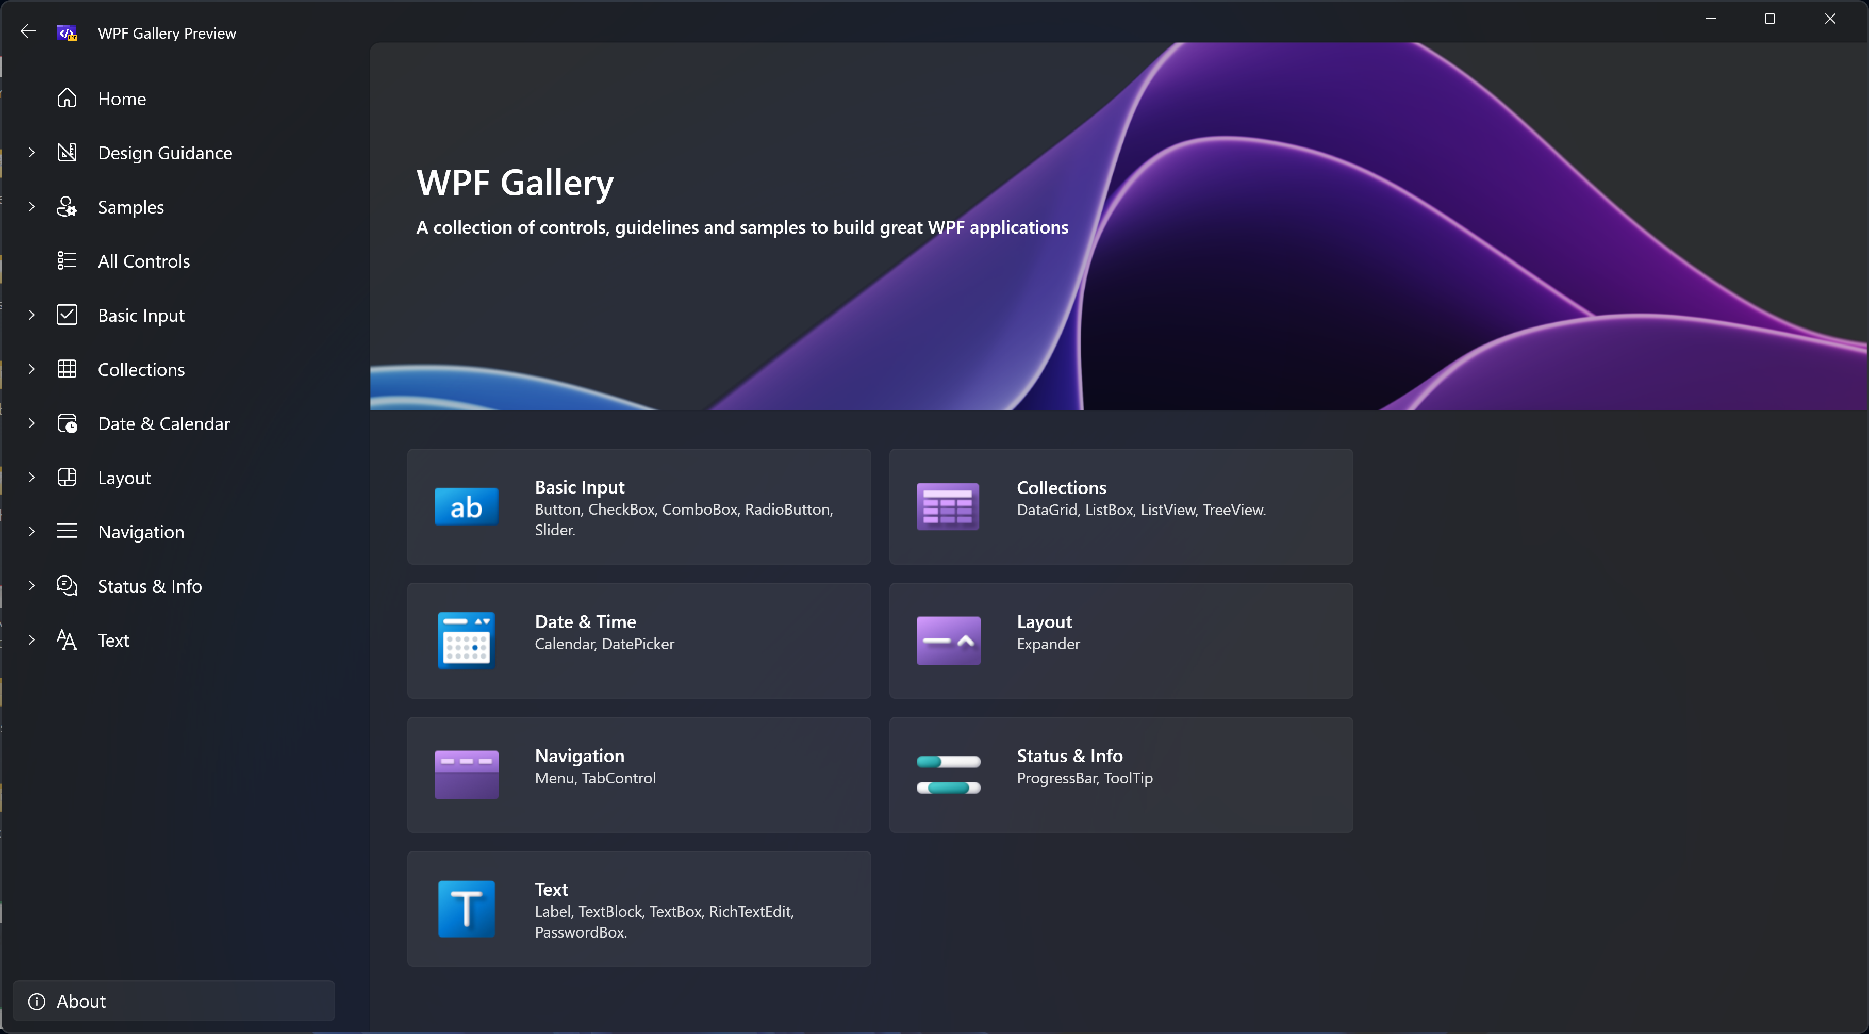Image resolution: width=1869 pixels, height=1034 pixels.
Task: Click the back arrow in title bar
Action: pos(28,32)
